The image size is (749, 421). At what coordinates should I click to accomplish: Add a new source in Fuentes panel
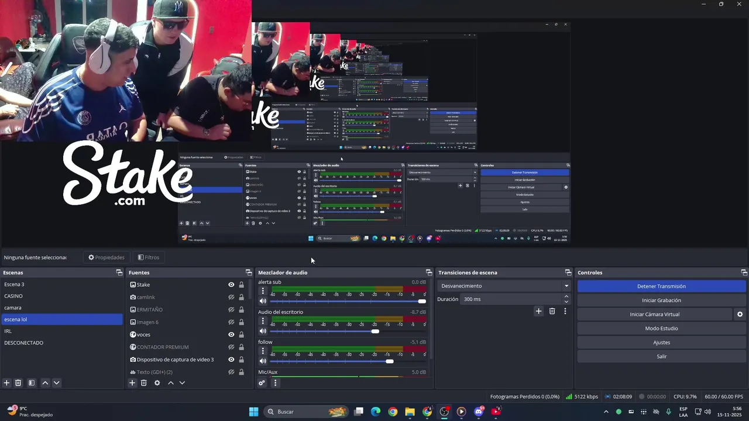coord(132,383)
